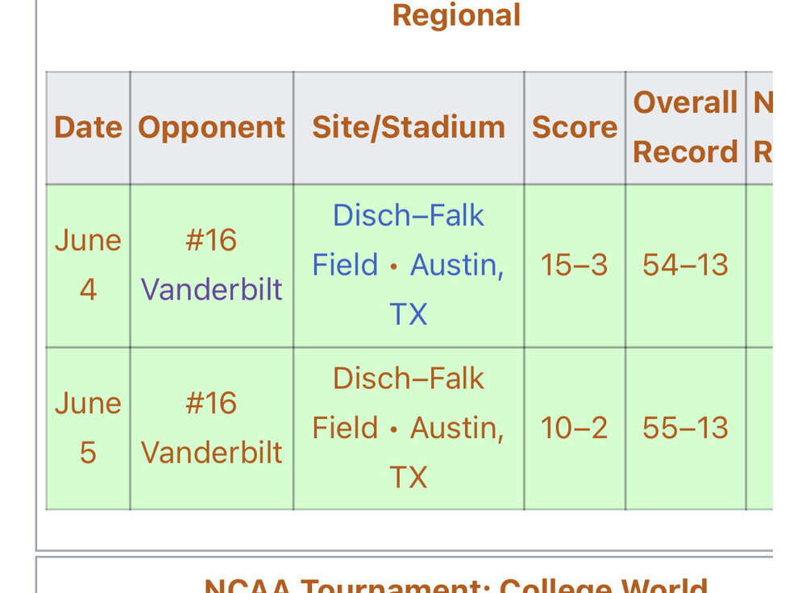
Task: Open the Vanderbilt link in June 5 row
Action: 211,452
